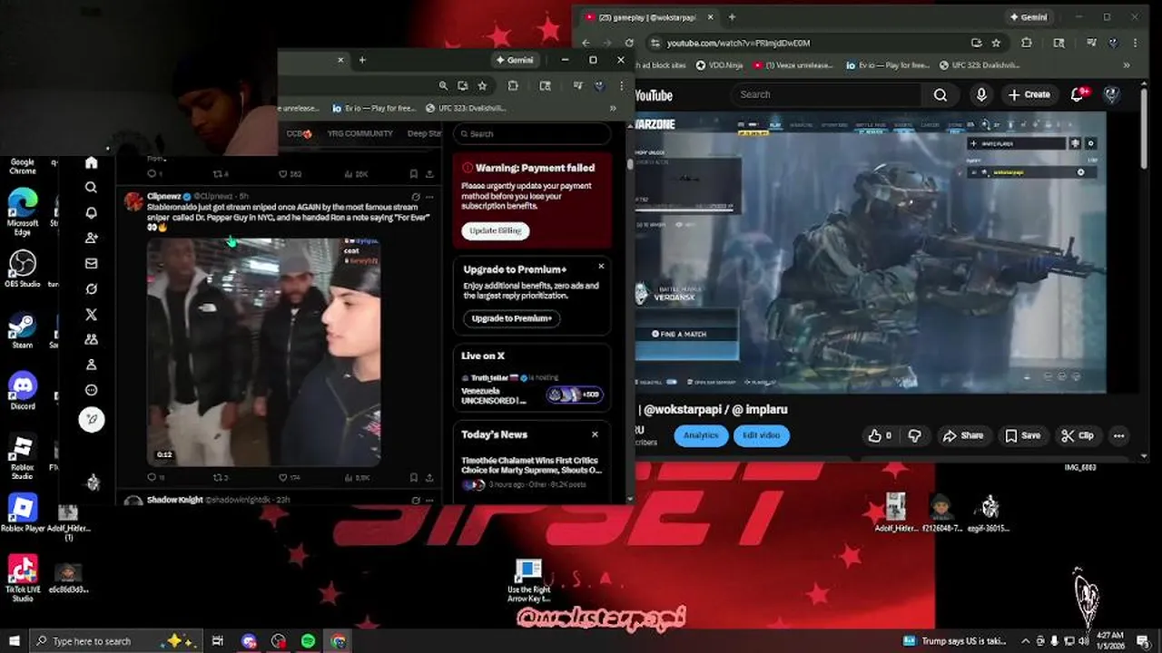Repost the Clipnewz post
Screen dimensions: 1162x653
(218, 477)
